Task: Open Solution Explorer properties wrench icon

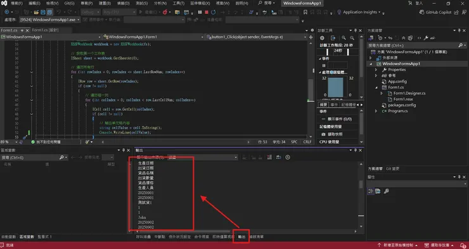Action: pos(427,38)
